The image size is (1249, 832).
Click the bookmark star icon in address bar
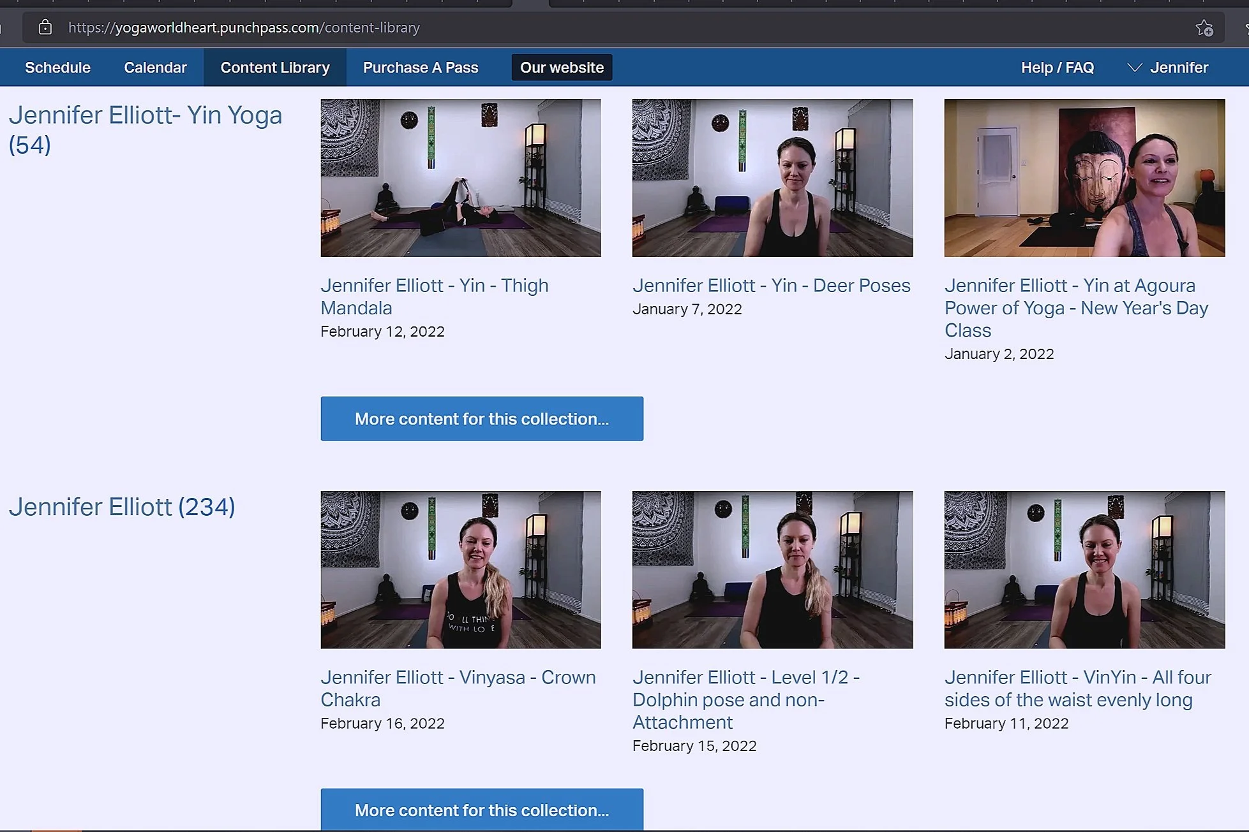click(1204, 28)
